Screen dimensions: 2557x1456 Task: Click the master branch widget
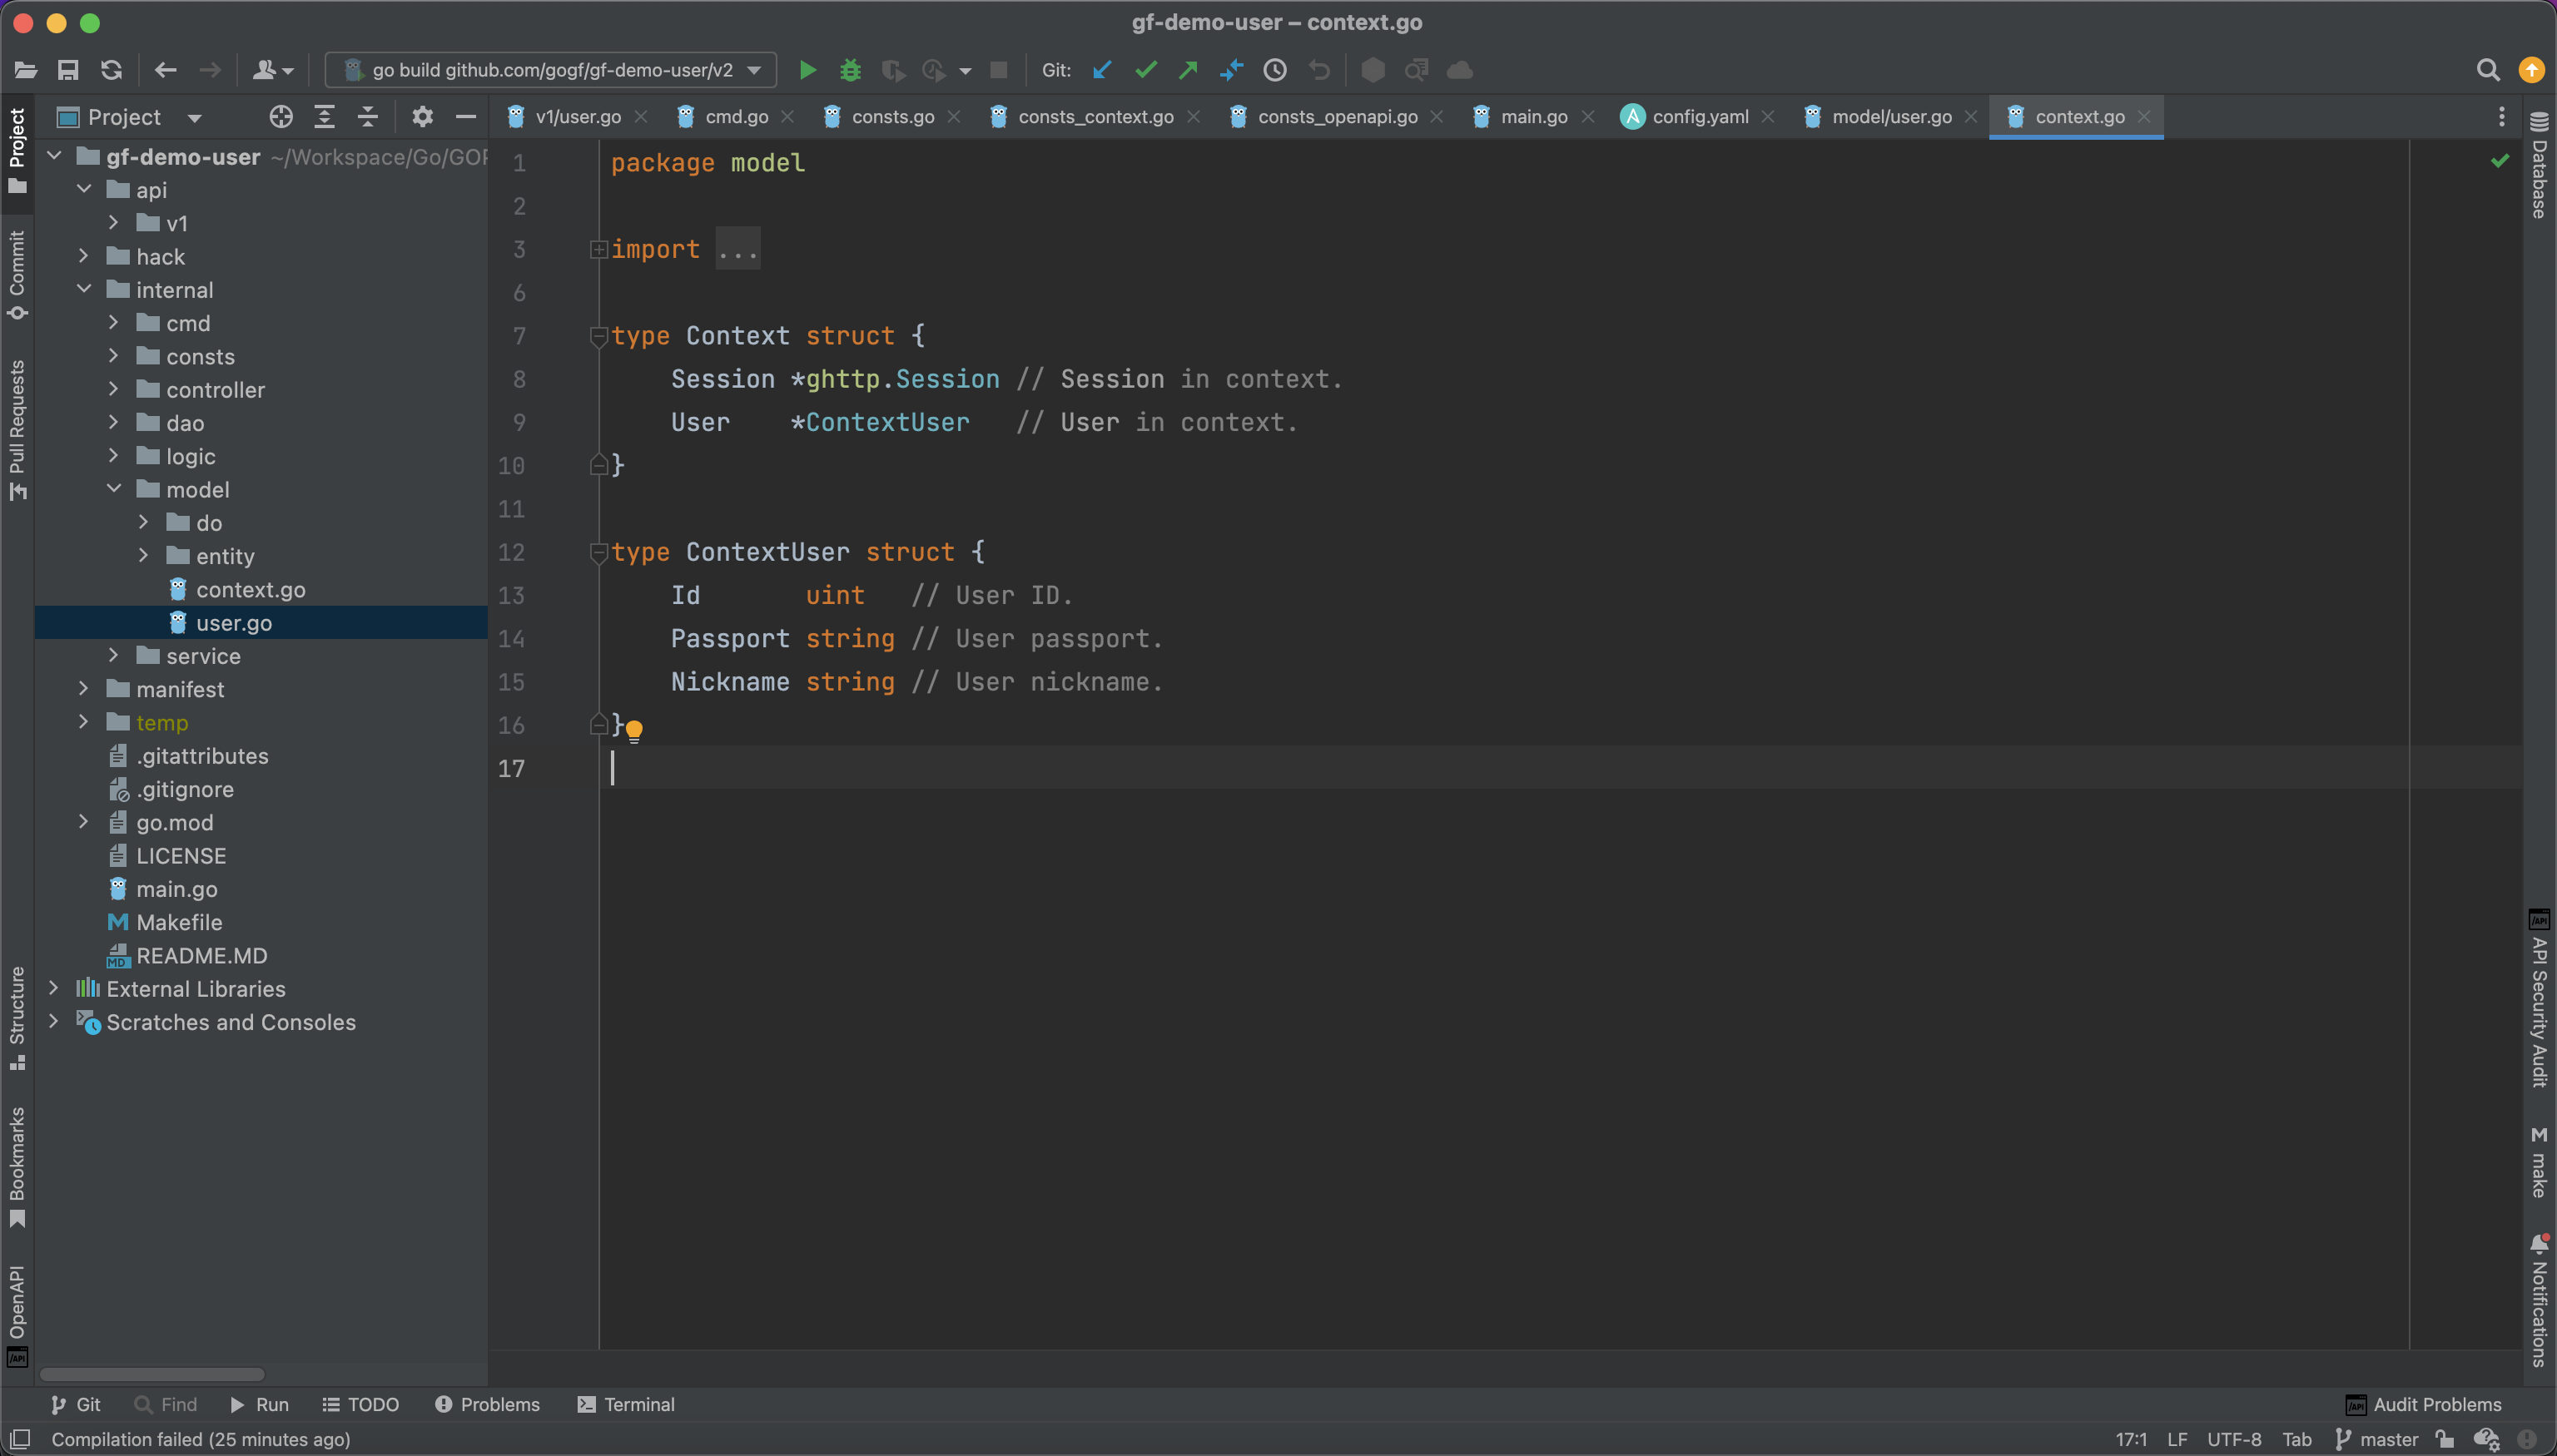point(2377,1439)
